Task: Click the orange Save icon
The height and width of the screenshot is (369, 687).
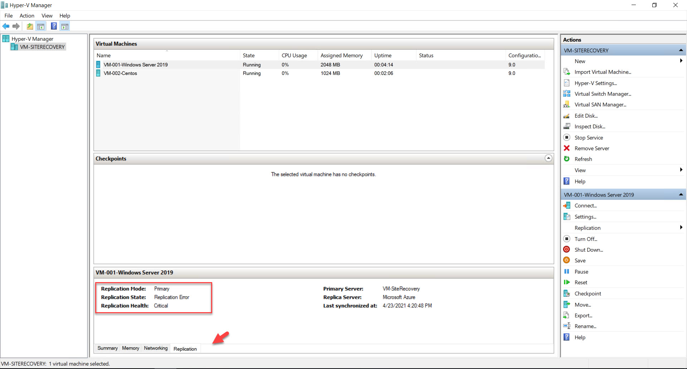Action: (x=567, y=260)
